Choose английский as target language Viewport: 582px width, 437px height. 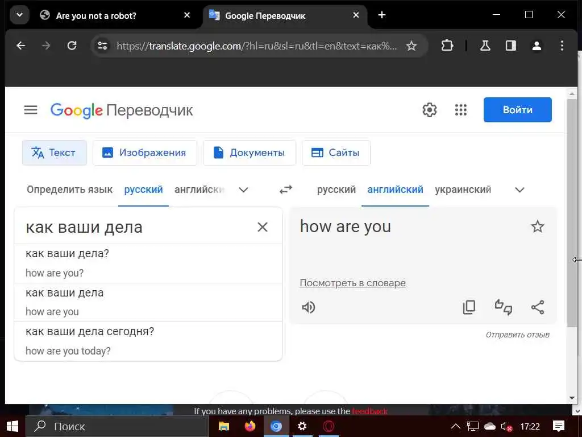click(x=396, y=189)
